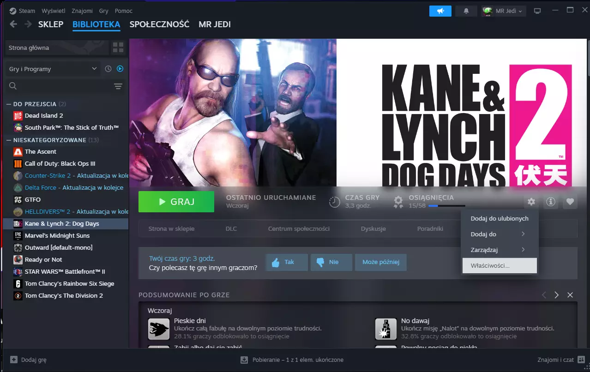Open the game settings gear icon
The width and height of the screenshot is (590, 372).
[531, 202]
